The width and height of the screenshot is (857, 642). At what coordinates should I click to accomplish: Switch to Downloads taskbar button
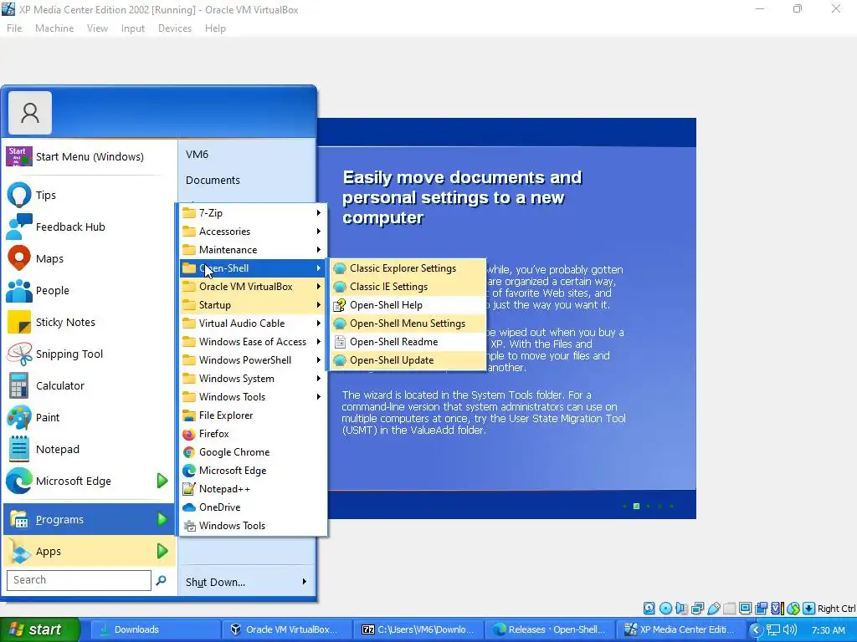(155, 629)
